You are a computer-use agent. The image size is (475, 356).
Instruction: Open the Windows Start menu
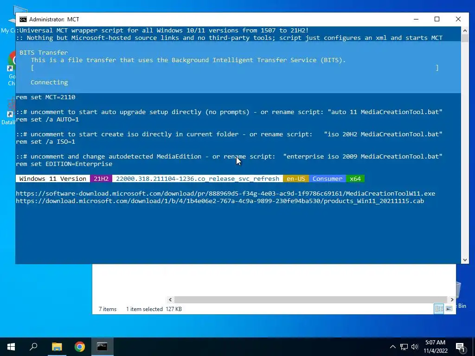click(11, 347)
